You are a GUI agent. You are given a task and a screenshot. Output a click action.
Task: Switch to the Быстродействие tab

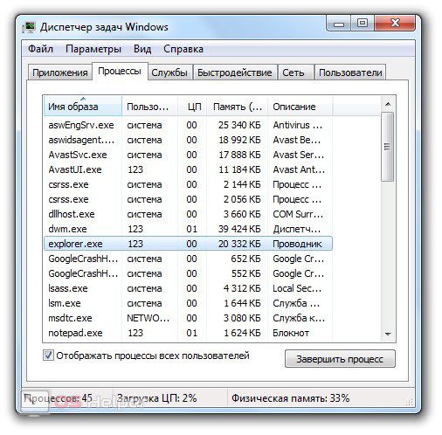235,72
